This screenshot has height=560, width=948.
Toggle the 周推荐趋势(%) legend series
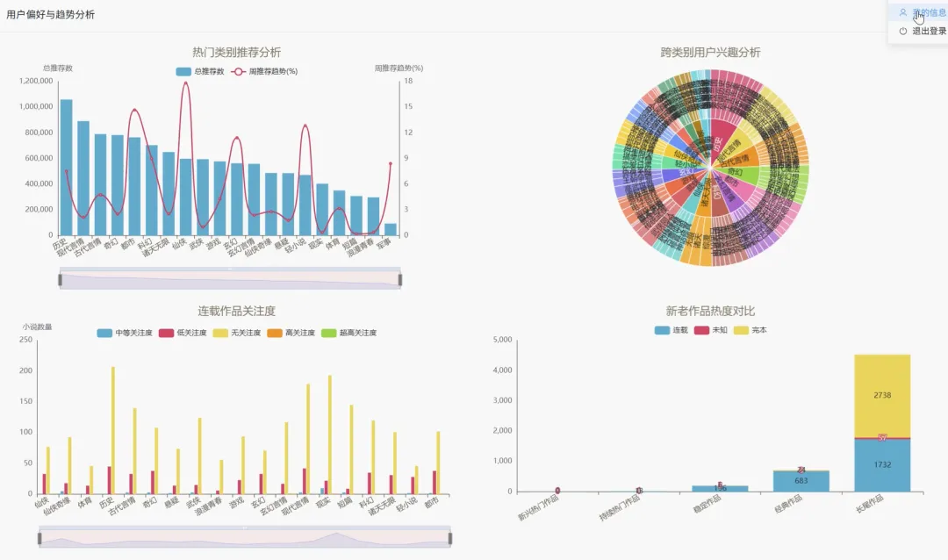(264, 71)
